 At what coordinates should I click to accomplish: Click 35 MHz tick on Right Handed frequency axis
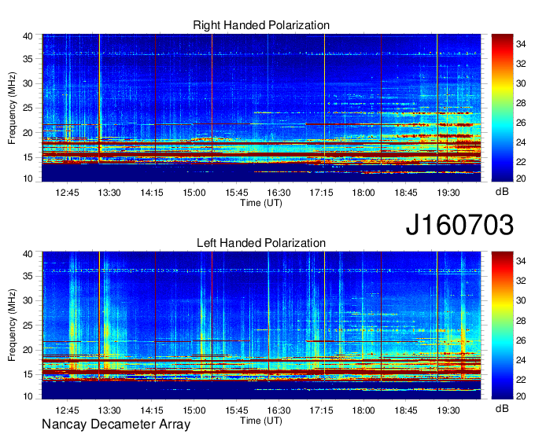coord(28,59)
